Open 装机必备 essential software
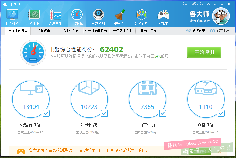Image resolution: width=236 pixels, height=158 pixels. click(142, 17)
